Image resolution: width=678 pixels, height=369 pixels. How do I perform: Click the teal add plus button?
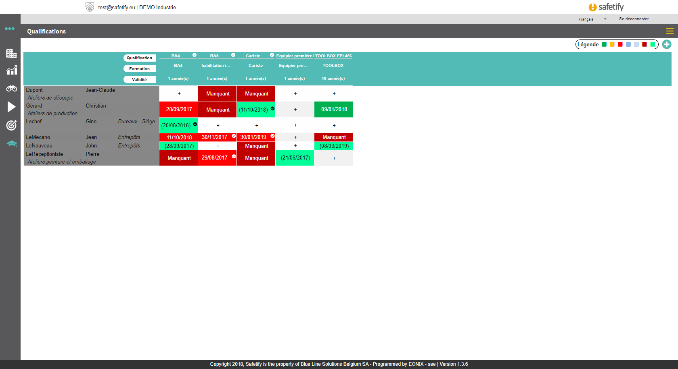pyautogui.click(x=667, y=44)
